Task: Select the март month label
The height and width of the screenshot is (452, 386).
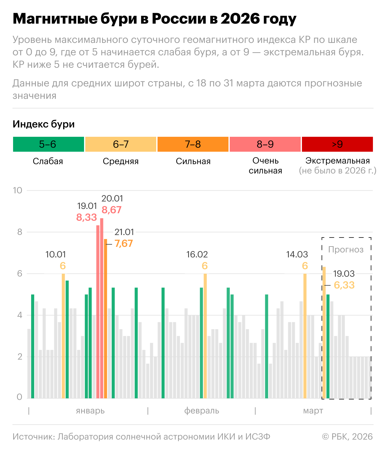Action: (313, 411)
